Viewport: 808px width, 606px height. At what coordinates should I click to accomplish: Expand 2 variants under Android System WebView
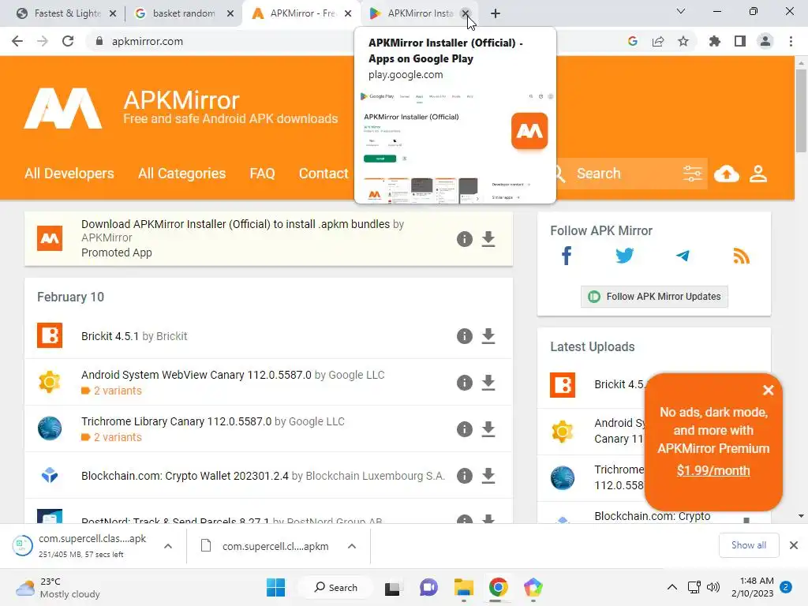point(111,391)
